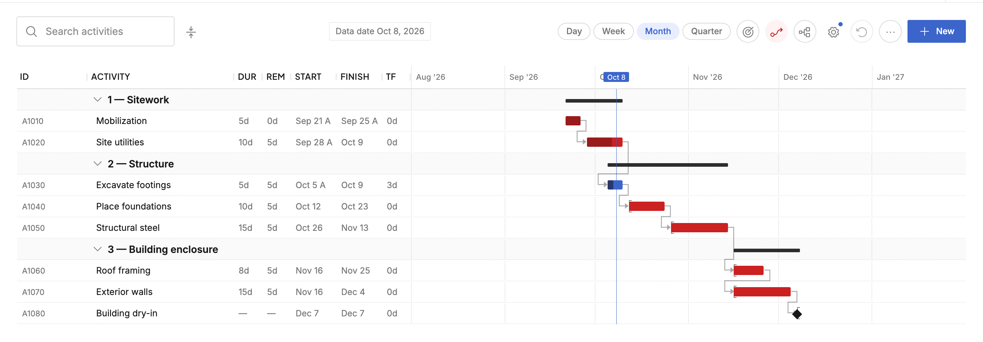The height and width of the screenshot is (342, 983).
Task: Open settings gear icon
Action: [833, 32]
